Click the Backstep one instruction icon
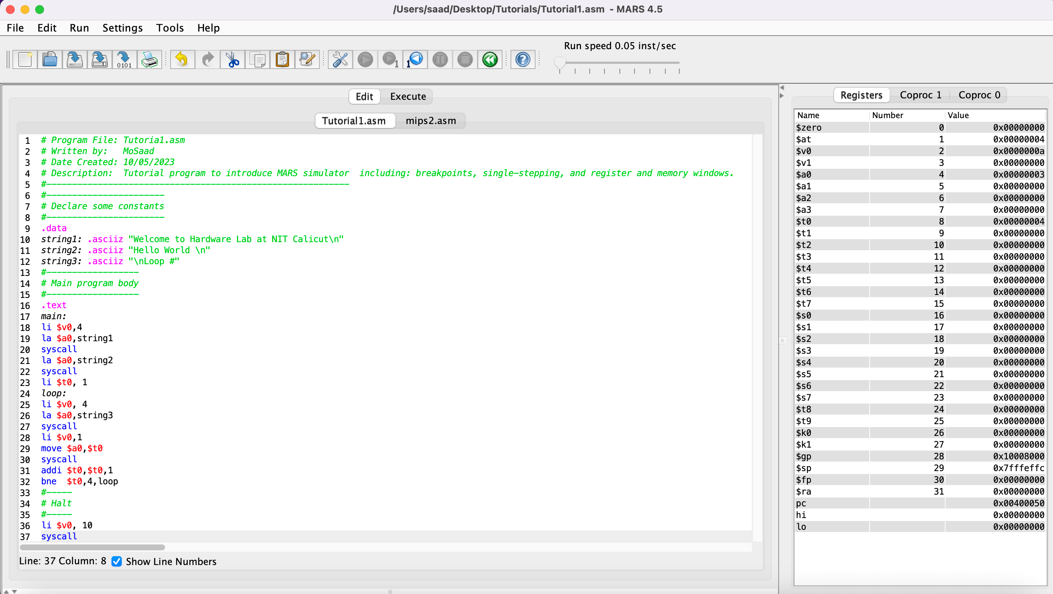This screenshot has width=1053, height=594. [415, 60]
